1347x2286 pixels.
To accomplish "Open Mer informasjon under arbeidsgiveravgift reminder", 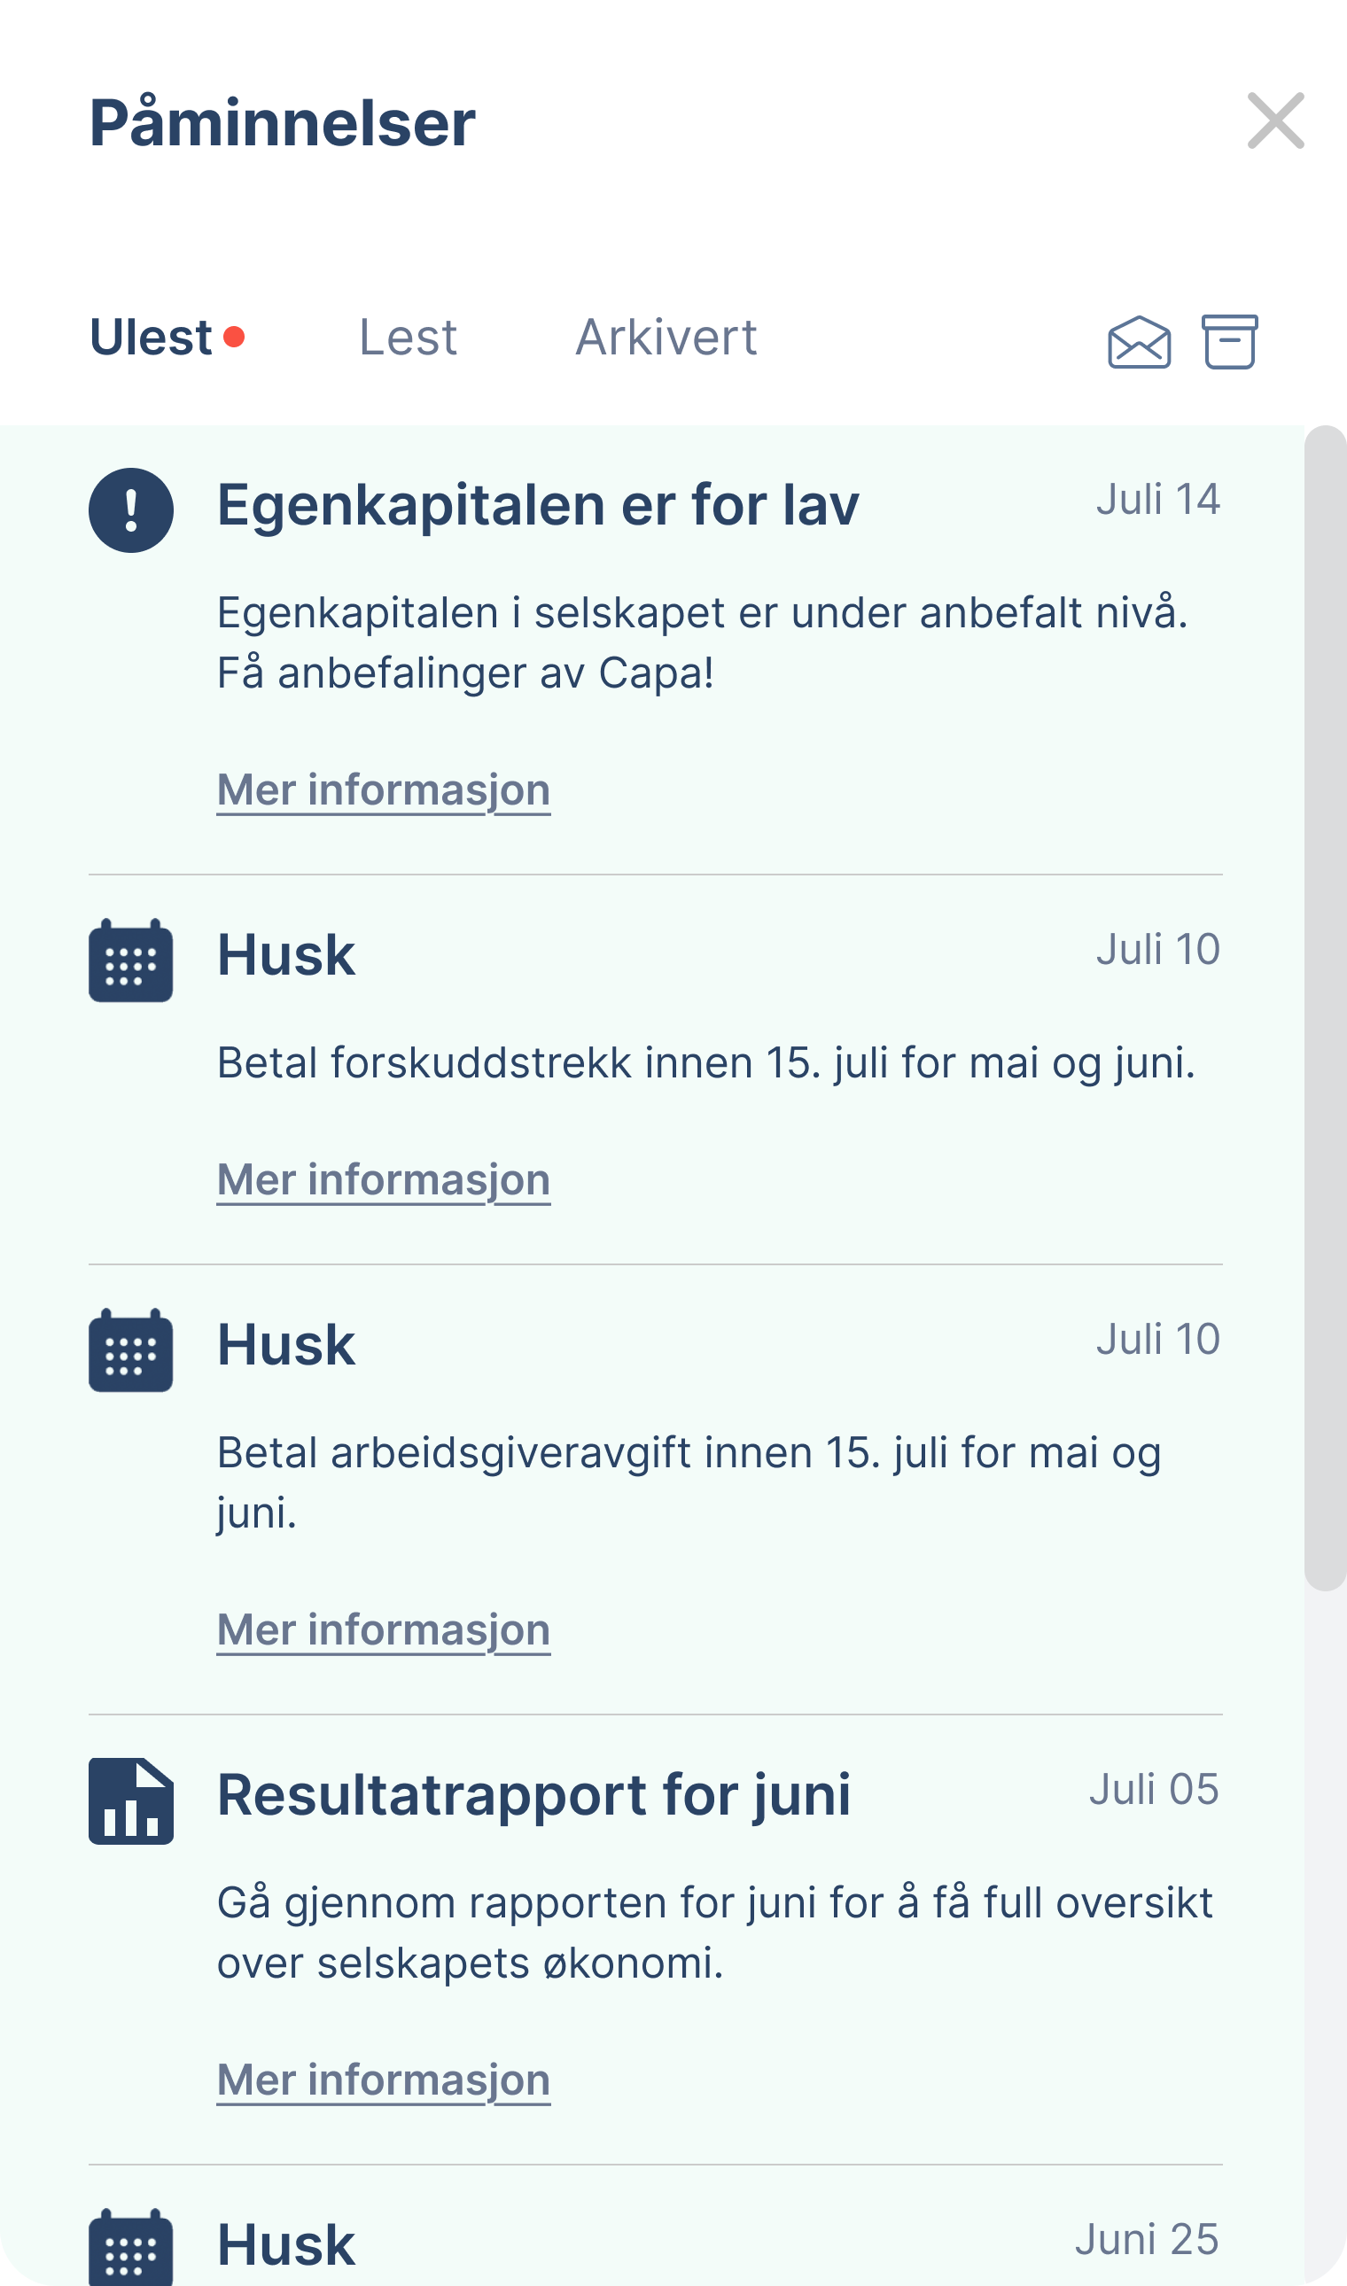I will [x=383, y=1629].
